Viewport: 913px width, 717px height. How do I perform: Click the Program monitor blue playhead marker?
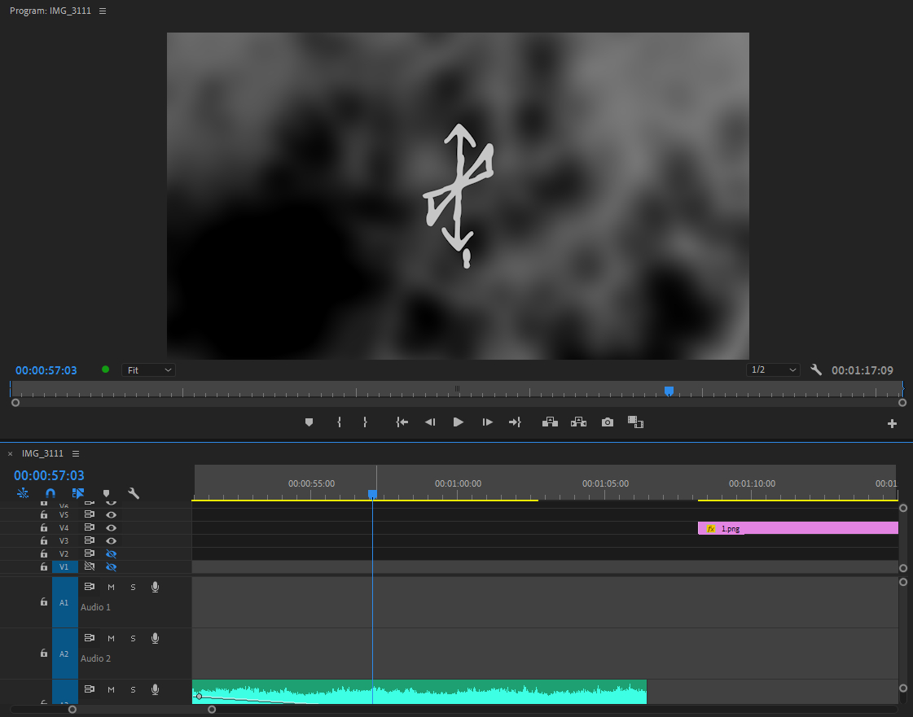pos(669,391)
